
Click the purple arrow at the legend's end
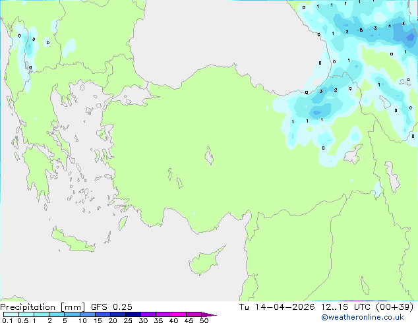(209, 314)
